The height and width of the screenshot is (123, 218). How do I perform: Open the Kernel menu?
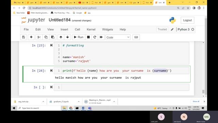[91, 29]
